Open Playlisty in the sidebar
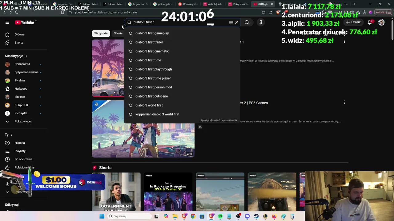The height and width of the screenshot is (221, 394). [20, 151]
